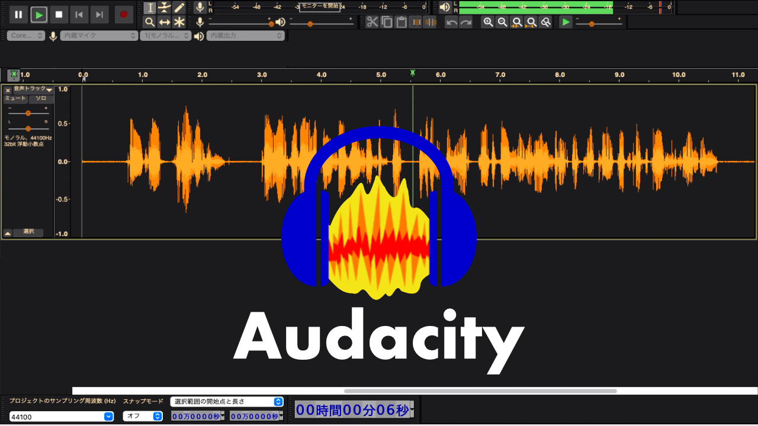Stop playback with the Stop button
758x426 pixels.
coord(59,15)
